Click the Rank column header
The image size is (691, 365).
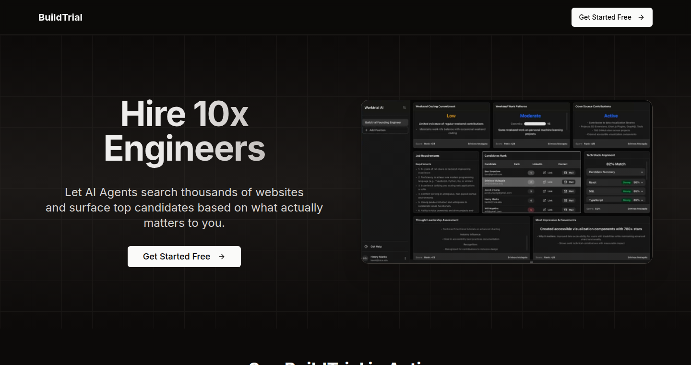(517, 164)
